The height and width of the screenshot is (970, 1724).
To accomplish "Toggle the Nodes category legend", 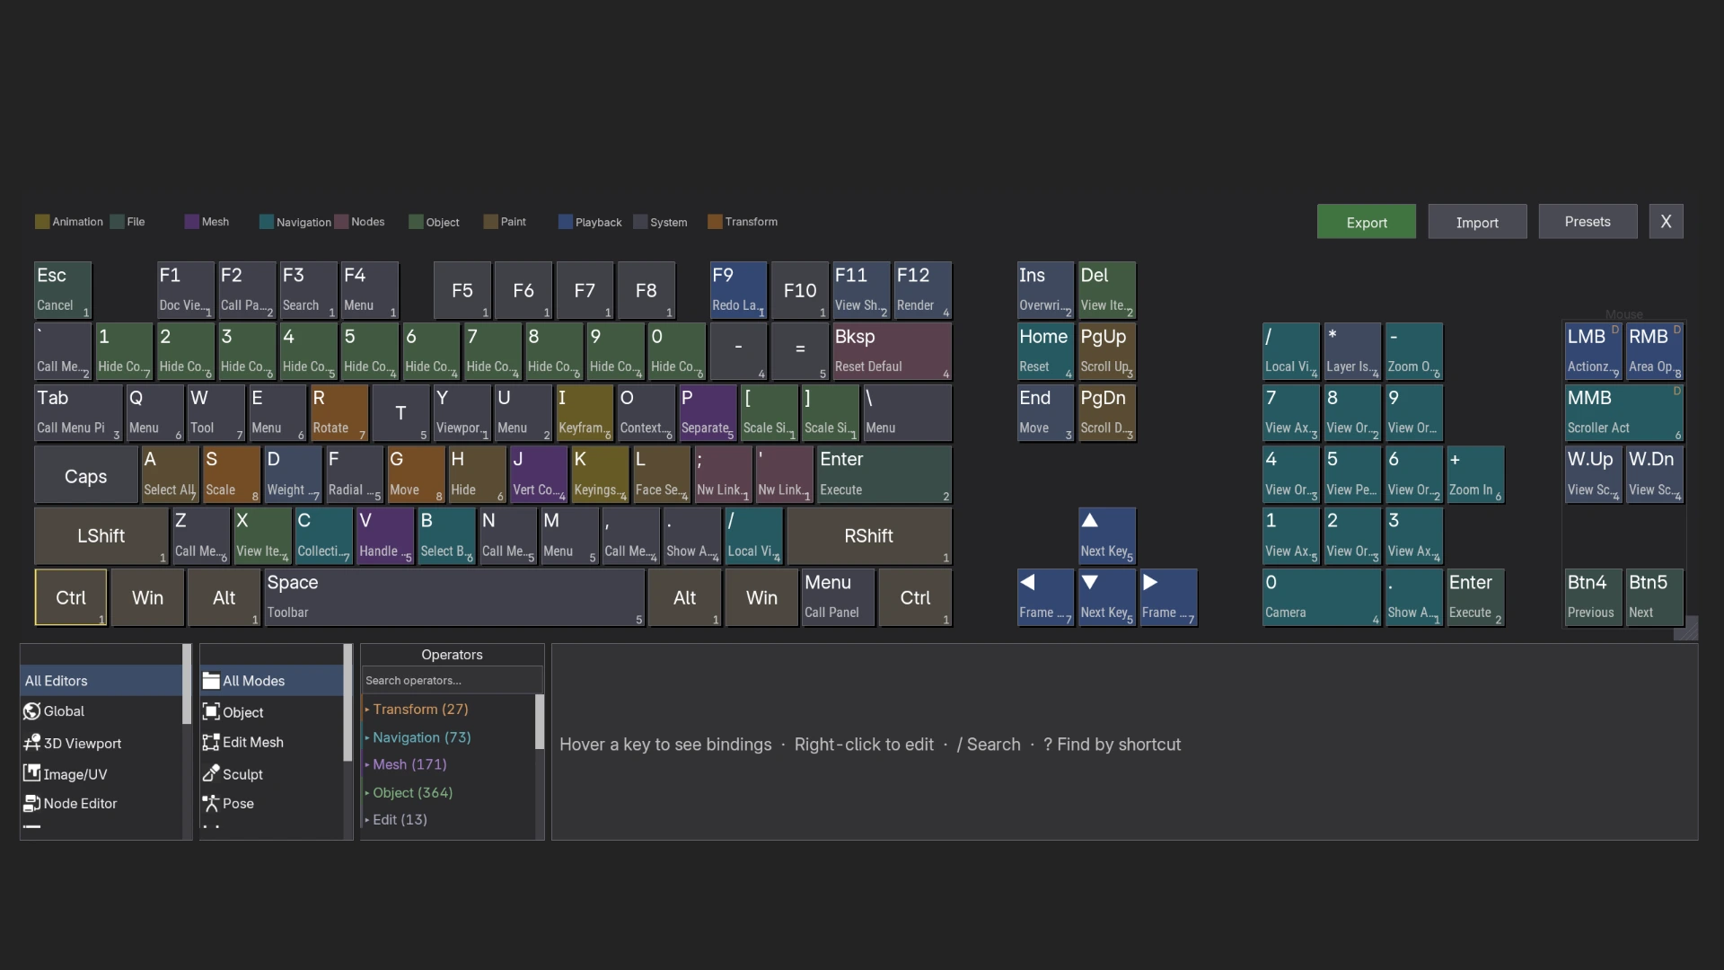I will point(359,222).
